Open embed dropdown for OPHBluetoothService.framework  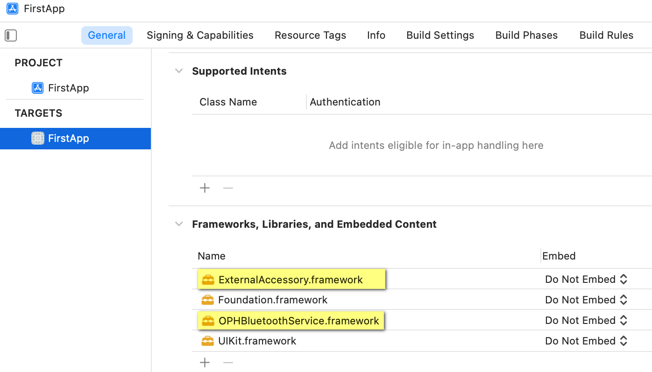[x=586, y=321]
